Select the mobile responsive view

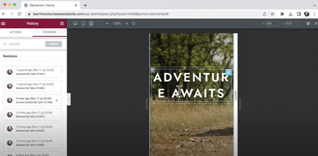point(91,23)
